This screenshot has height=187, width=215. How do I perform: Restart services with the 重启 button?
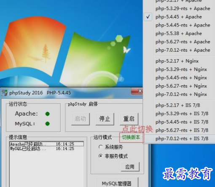pos(129,119)
